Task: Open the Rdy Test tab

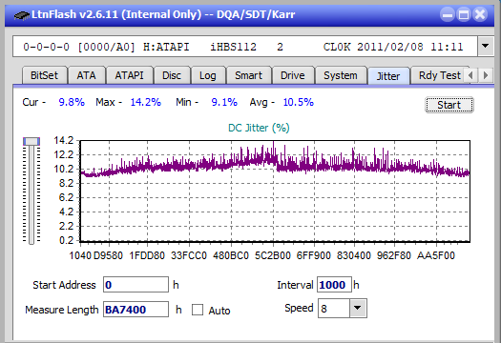Action: 440,75
